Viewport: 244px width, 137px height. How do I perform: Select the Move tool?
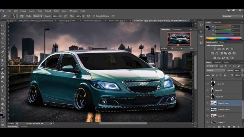click(3, 25)
